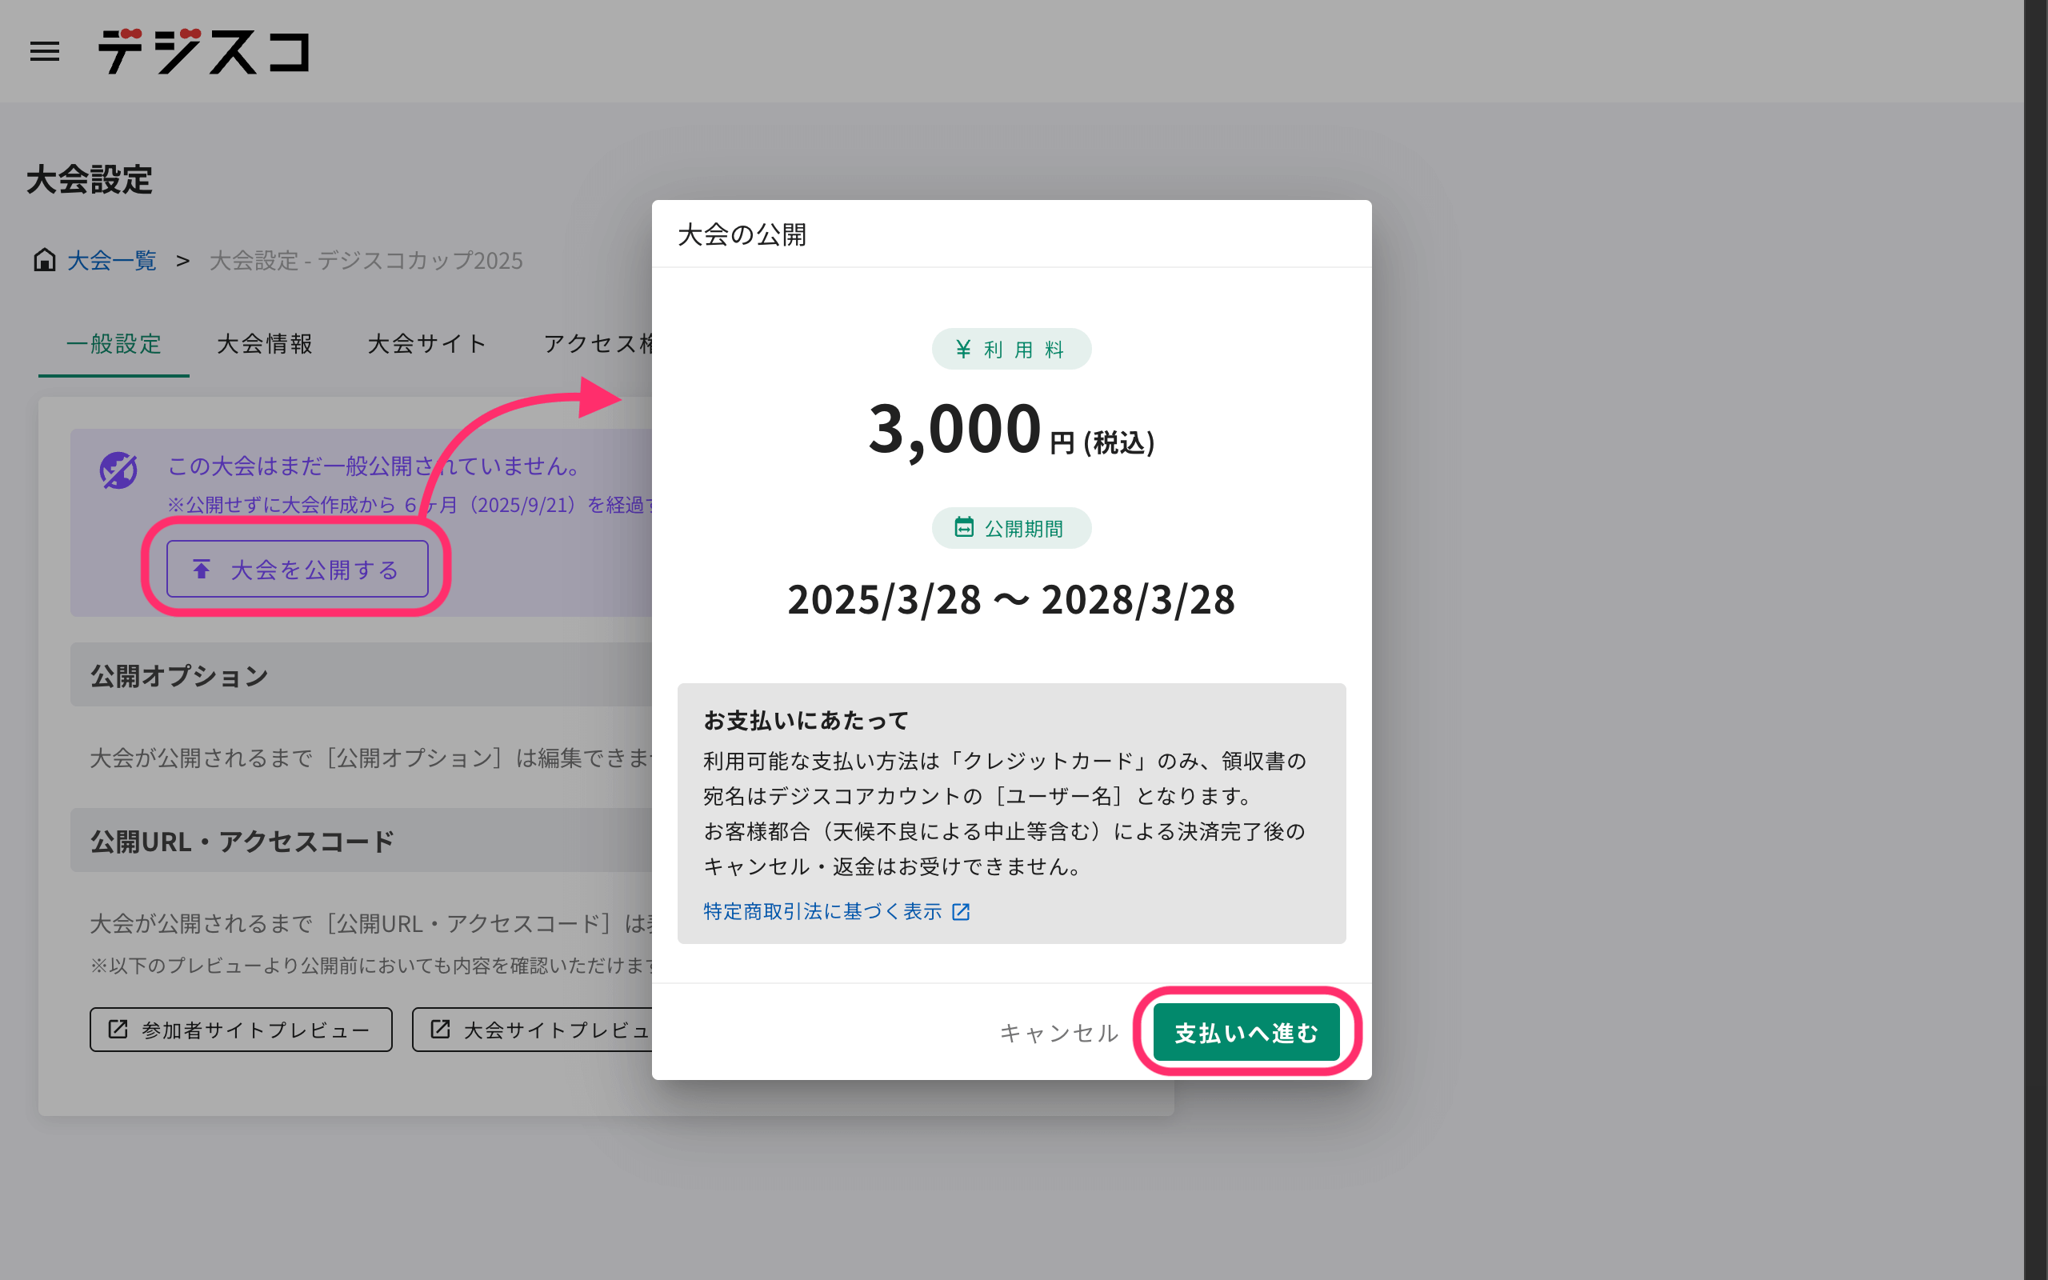Image resolution: width=2048 pixels, height=1280 pixels.
Task: Open the 大会情報 tab
Action: pyautogui.click(x=265, y=344)
